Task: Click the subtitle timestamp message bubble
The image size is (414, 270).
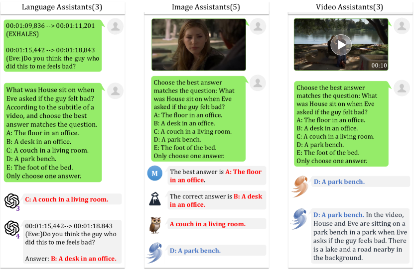Action: 52,46
